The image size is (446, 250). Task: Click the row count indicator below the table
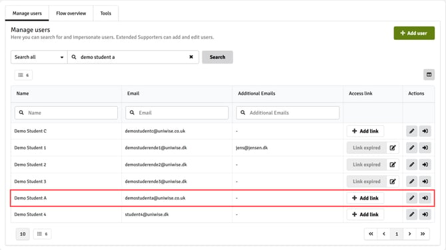42,234
